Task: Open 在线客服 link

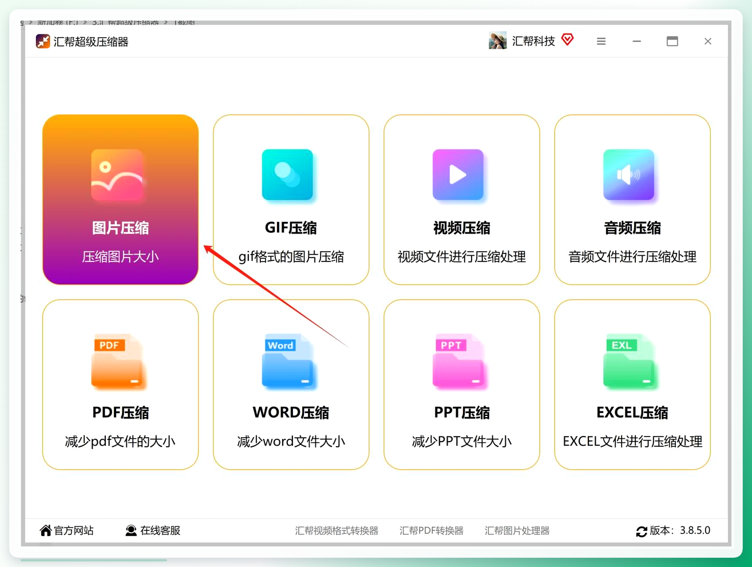Action: tap(160, 530)
